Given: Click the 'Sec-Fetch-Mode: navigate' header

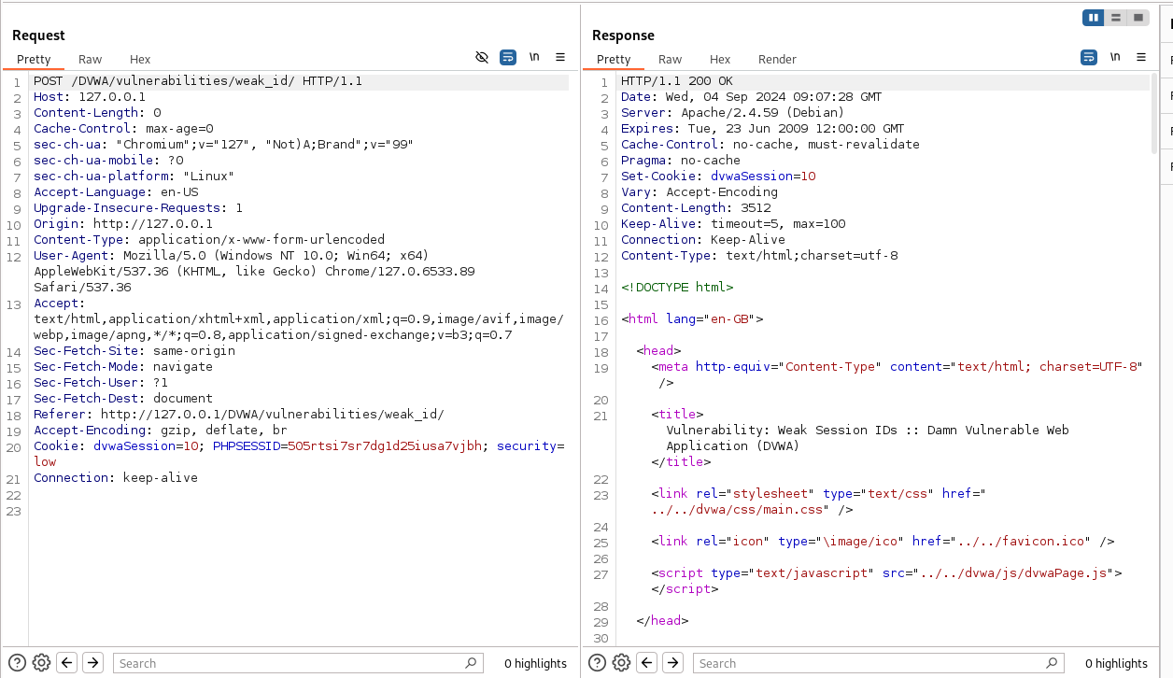Looking at the screenshot, I should coord(123,367).
